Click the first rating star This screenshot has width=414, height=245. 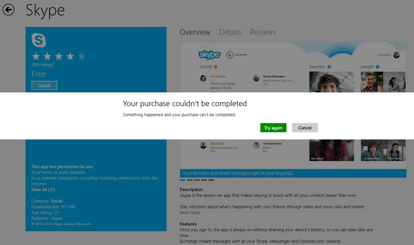coord(36,56)
